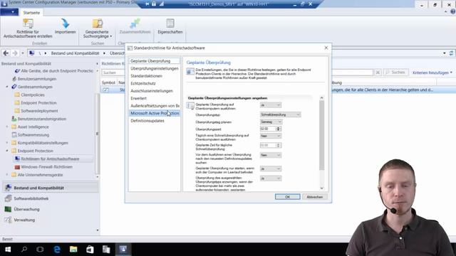Select Alle Unternehmensgeräte node
This screenshot has width=456, height=256.
[40, 175]
